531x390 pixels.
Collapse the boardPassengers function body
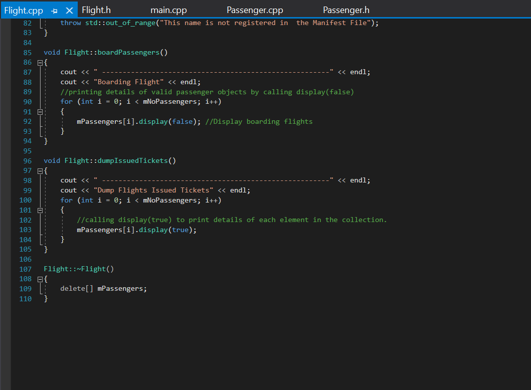coord(40,62)
